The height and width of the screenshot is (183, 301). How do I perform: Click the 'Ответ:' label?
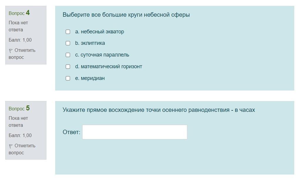coord(71,132)
